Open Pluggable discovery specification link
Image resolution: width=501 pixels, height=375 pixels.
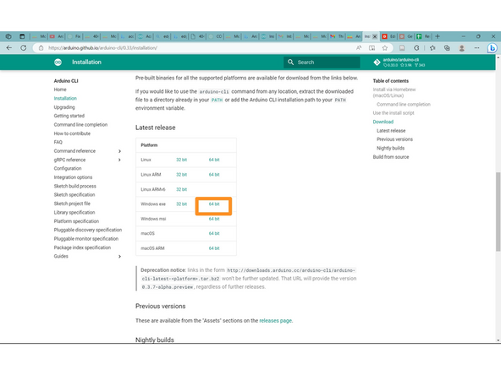(87, 230)
